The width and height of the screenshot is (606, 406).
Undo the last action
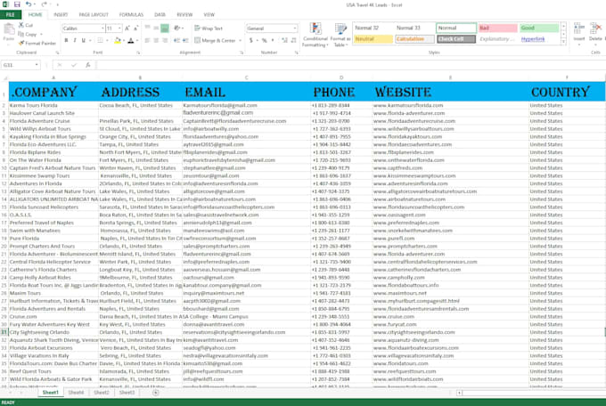(29, 4)
